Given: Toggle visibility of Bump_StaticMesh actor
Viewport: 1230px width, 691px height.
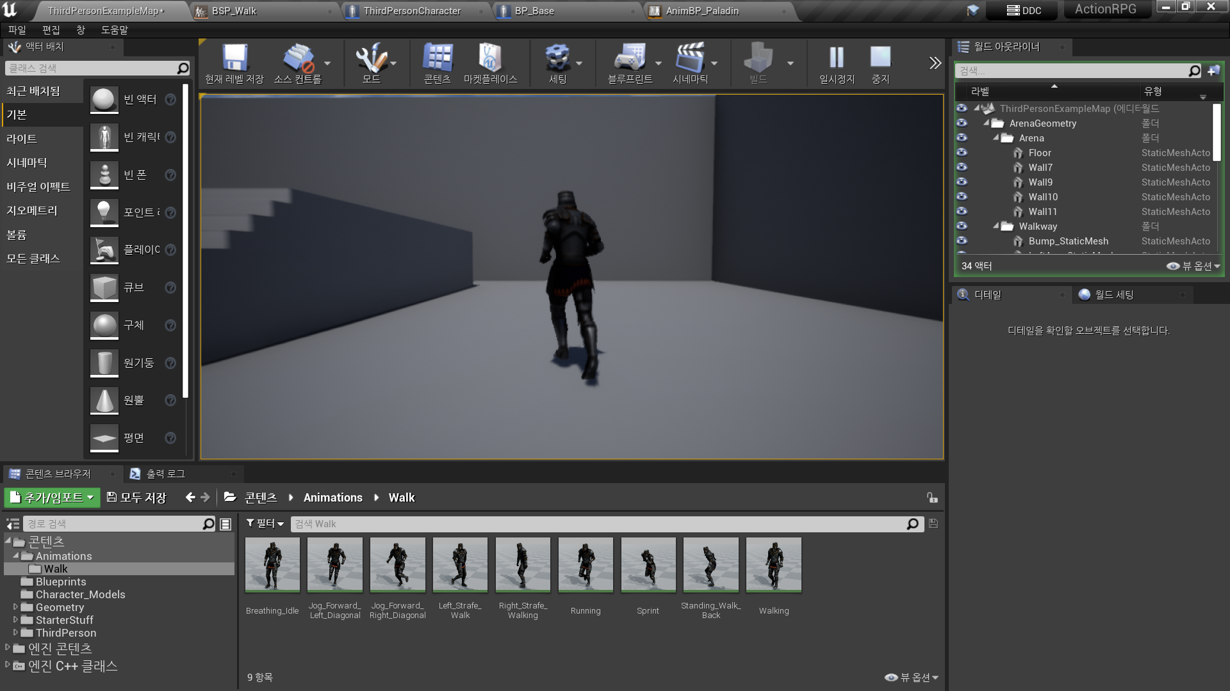Looking at the screenshot, I should coord(962,241).
